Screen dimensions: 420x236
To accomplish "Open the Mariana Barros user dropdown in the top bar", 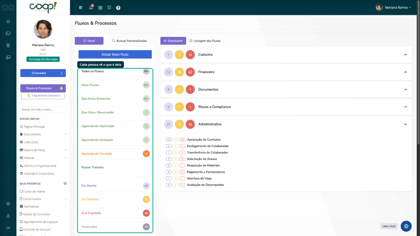I will (x=393, y=7).
